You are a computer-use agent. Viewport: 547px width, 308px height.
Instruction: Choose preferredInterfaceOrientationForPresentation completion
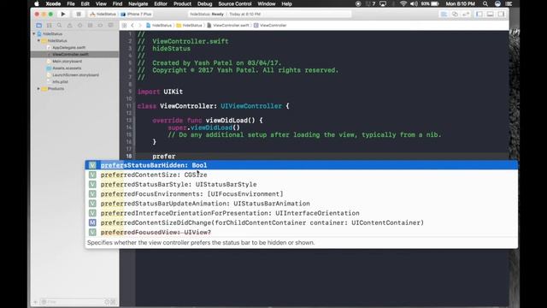point(302,213)
